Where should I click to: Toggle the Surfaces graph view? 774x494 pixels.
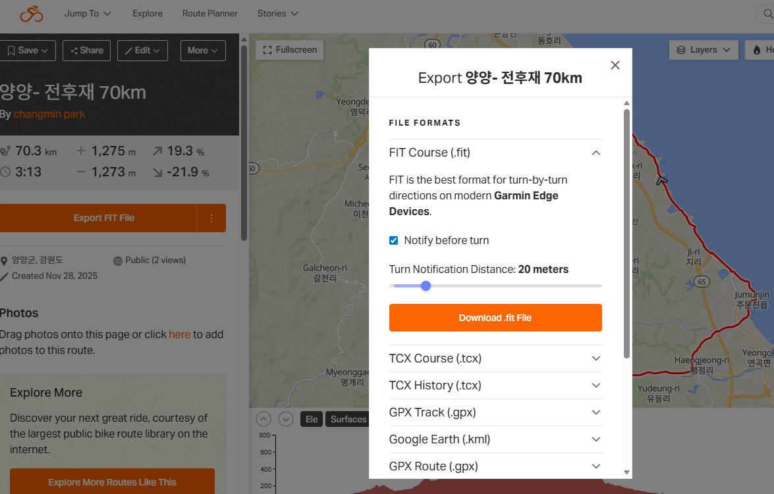coord(348,419)
